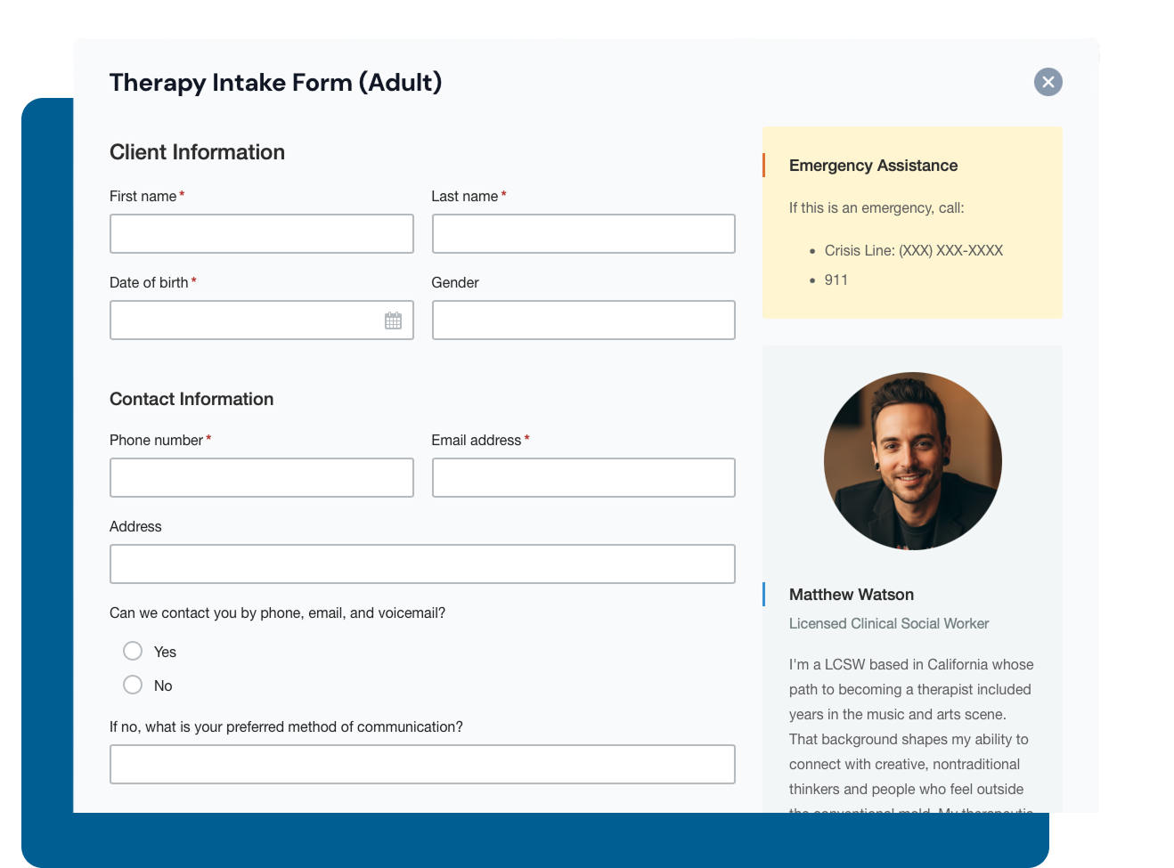The height and width of the screenshot is (868, 1174).
Task: Click the 911 list item
Action: [836, 280]
